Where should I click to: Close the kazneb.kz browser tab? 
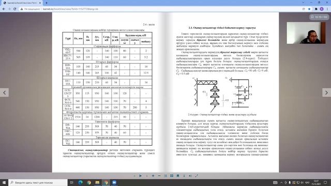point(40,3)
